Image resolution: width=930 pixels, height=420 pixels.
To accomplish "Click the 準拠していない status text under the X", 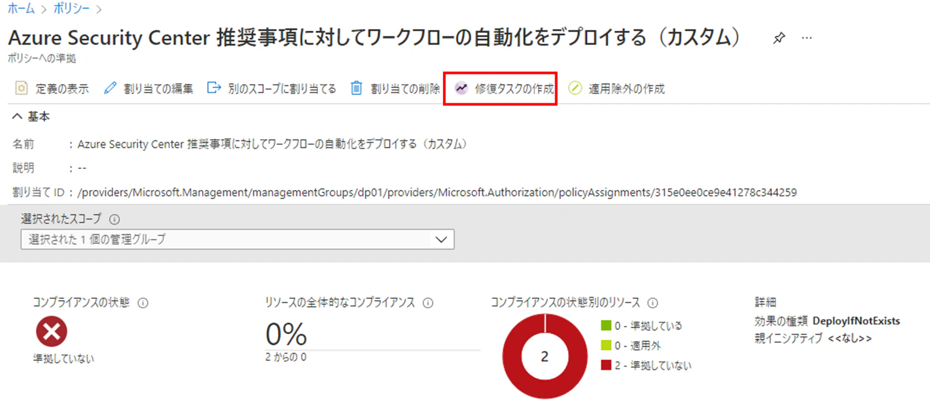I will pyautogui.click(x=63, y=358).
